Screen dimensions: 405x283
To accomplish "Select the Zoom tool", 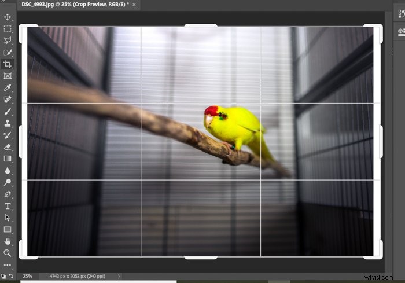I will tap(7, 253).
